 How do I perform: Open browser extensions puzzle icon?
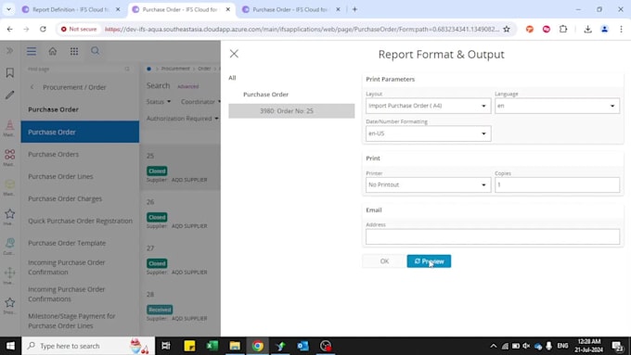tap(563, 29)
